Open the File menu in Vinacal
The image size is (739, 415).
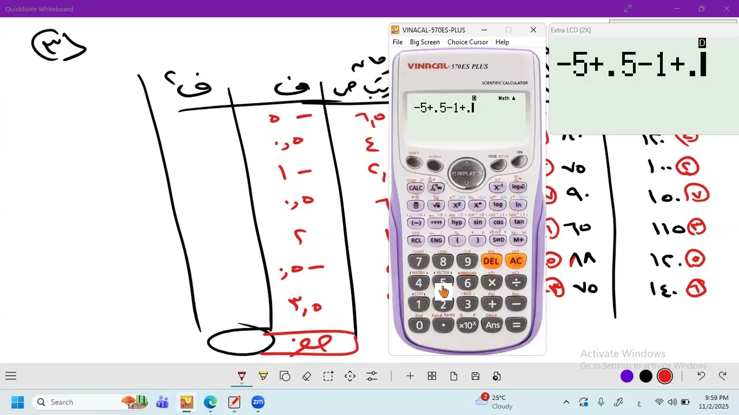pos(398,42)
